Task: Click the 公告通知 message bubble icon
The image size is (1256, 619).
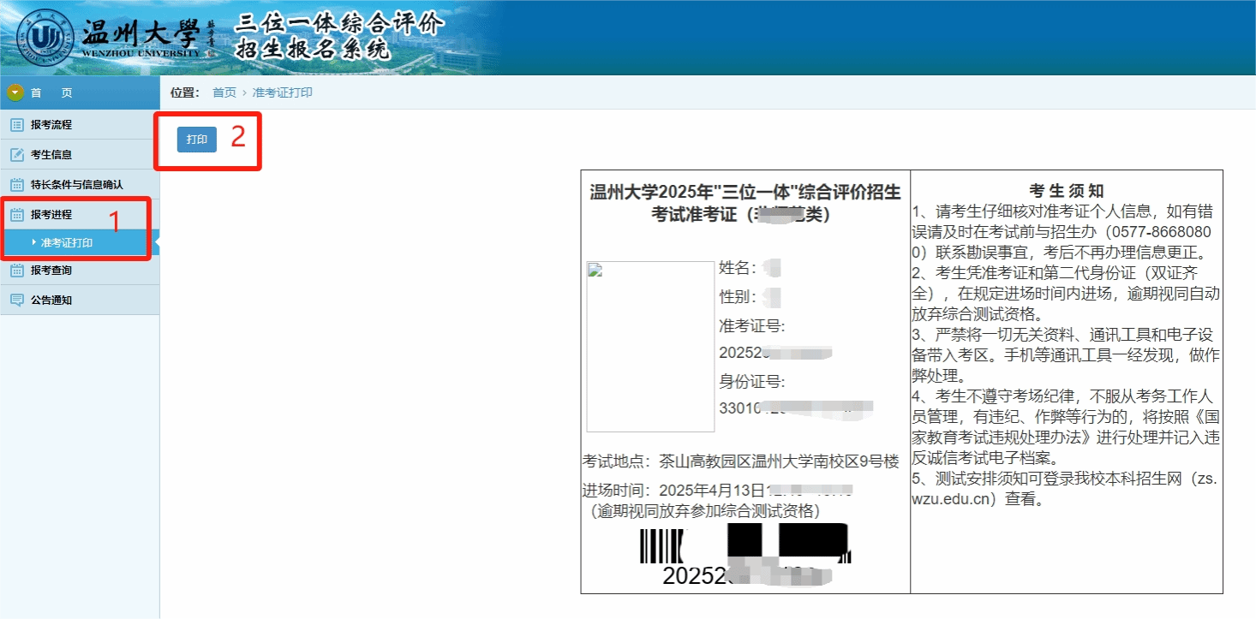Action: [x=16, y=301]
